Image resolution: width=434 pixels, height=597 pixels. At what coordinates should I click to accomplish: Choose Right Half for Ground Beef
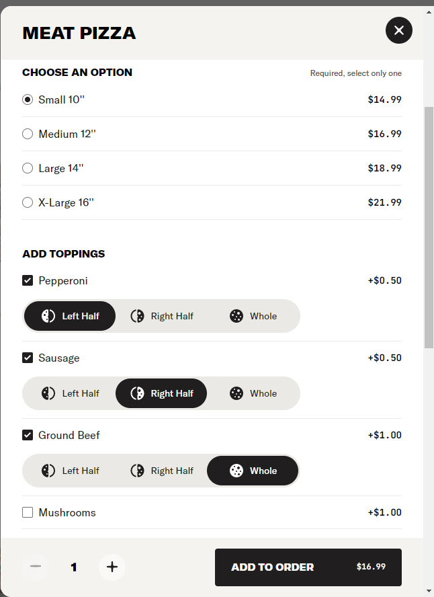(x=161, y=471)
